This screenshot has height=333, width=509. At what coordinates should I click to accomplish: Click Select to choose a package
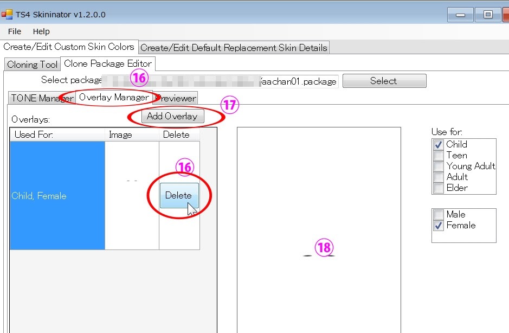point(384,81)
